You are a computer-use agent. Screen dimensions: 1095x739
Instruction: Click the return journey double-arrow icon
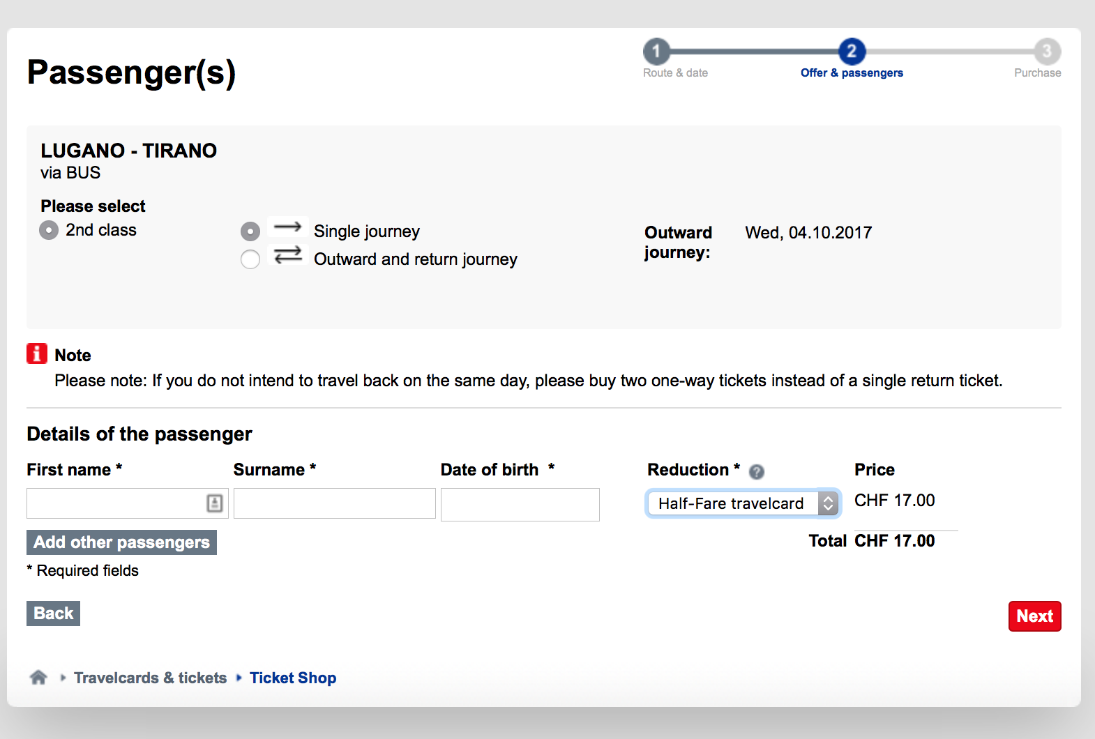287,255
